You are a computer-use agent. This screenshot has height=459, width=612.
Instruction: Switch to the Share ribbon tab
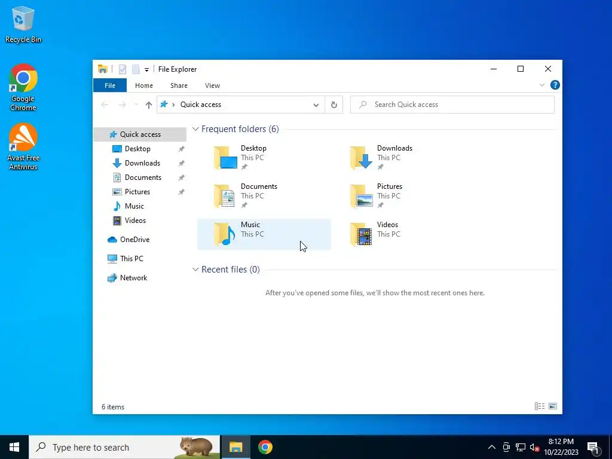[x=179, y=85]
